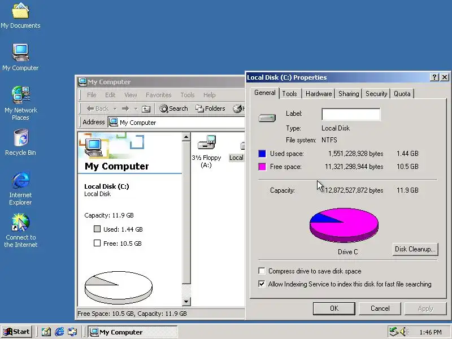Open the Help menu
Screen dimensions: 452x339
click(x=209, y=95)
